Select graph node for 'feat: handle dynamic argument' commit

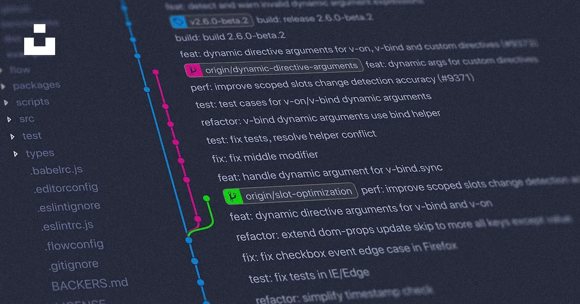pos(187,179)
